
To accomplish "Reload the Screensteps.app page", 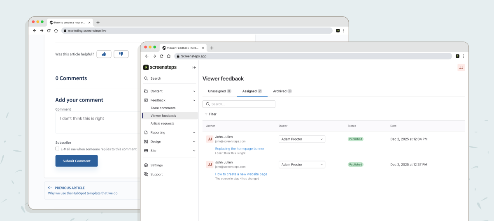I will (161, 56).
